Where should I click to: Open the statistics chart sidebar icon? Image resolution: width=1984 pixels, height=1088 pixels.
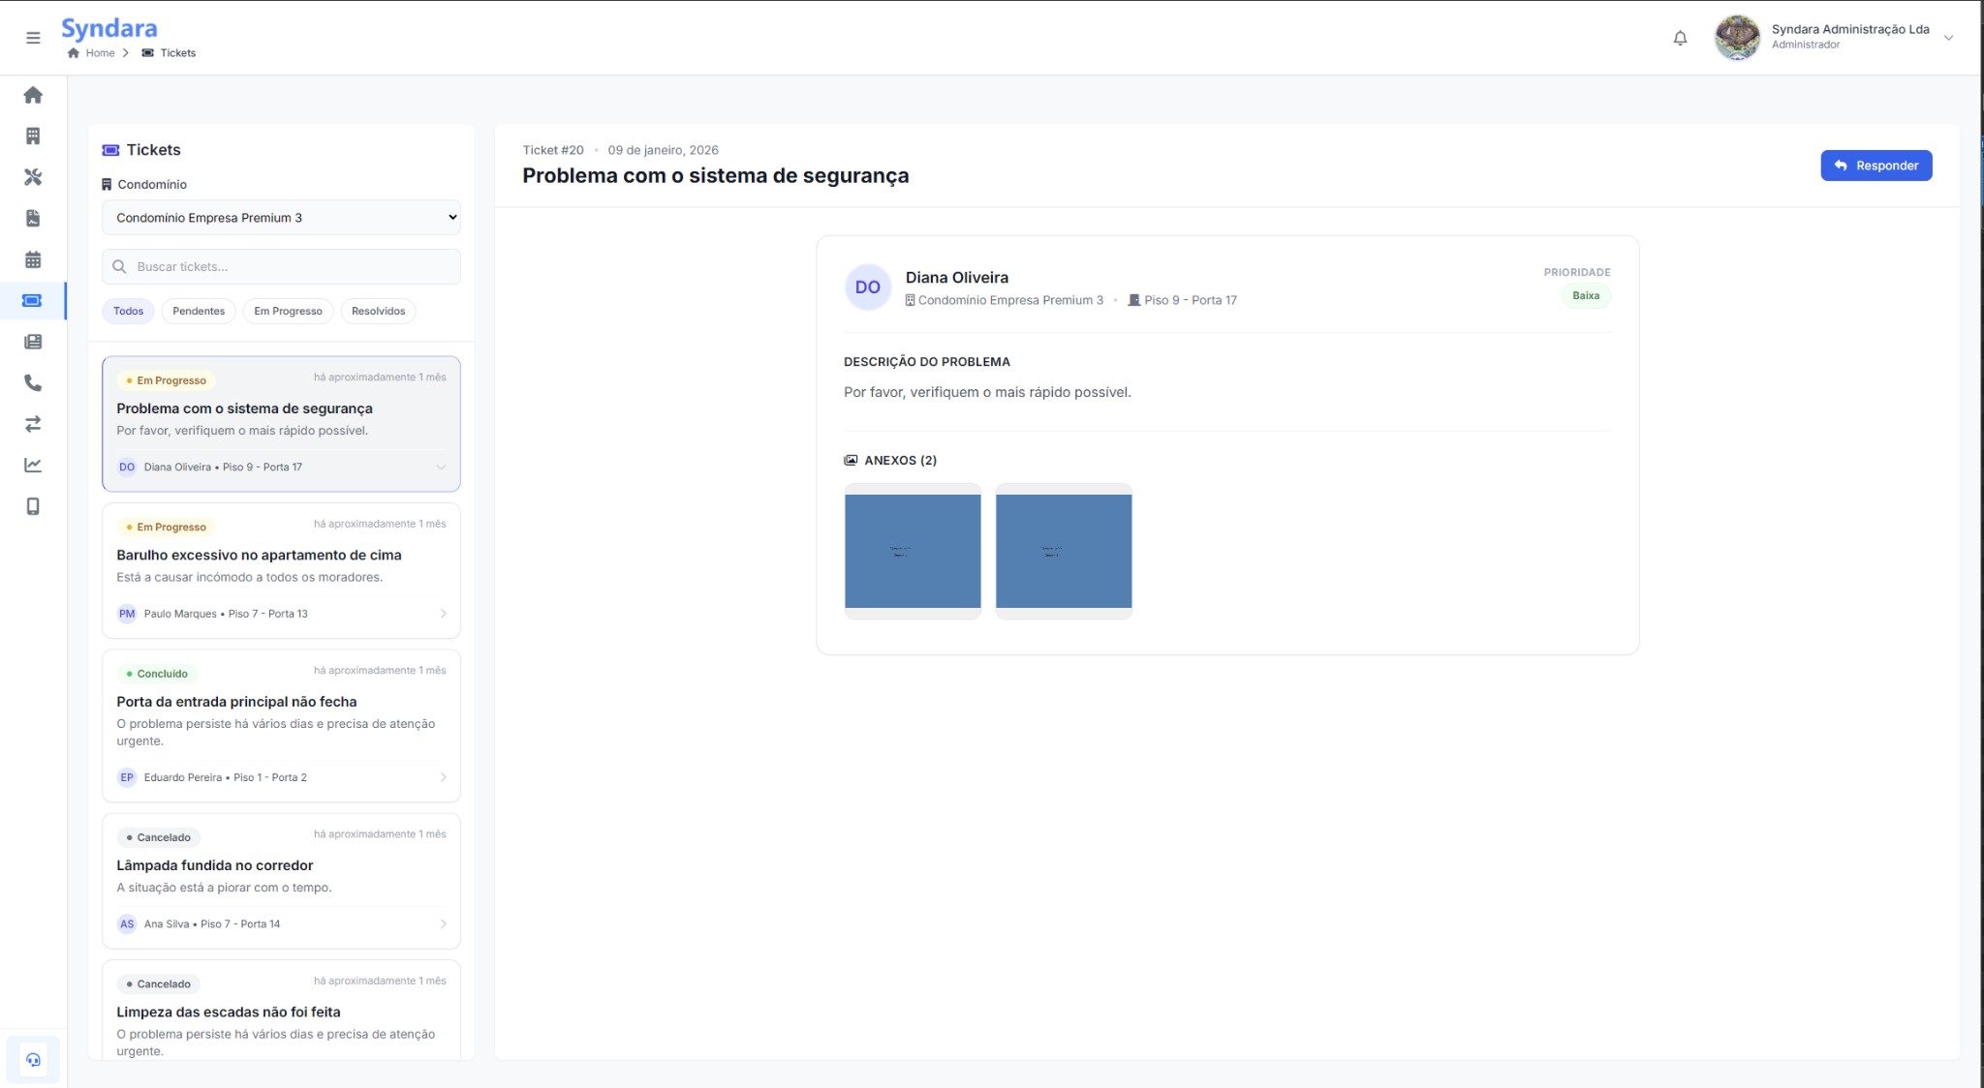tap(33, 466)
